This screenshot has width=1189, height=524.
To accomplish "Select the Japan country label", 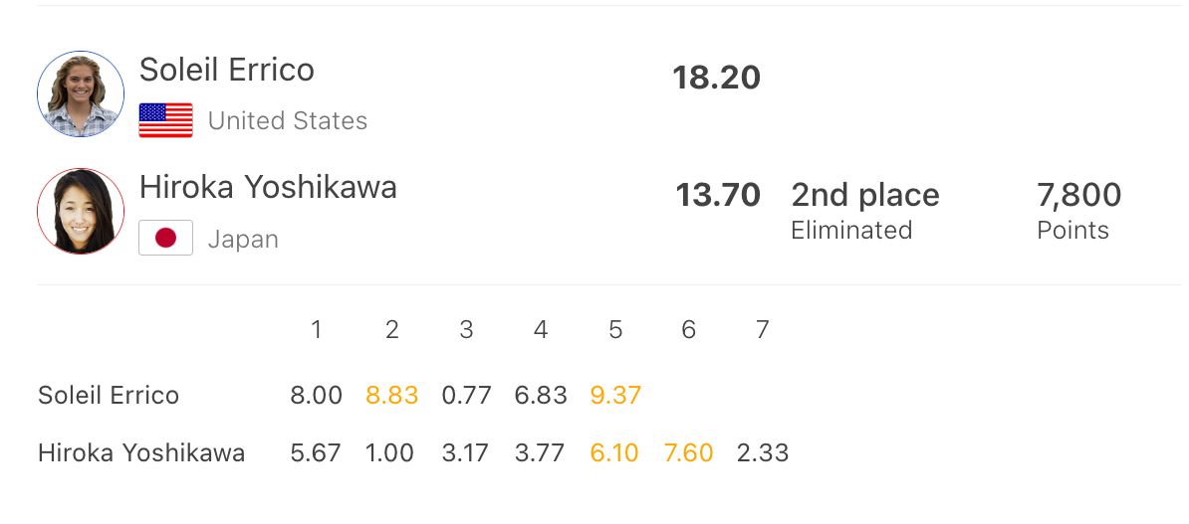I will [x=243, y=240].
